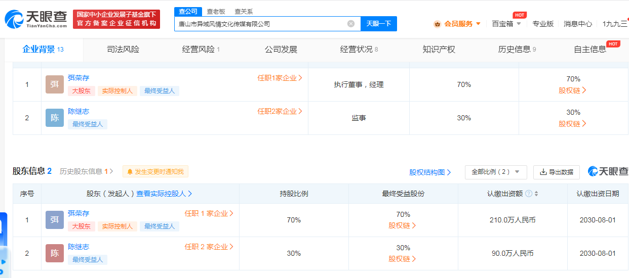629x278 pixels.
Task: Open 股权结构图 link
Action: point(429,172)
